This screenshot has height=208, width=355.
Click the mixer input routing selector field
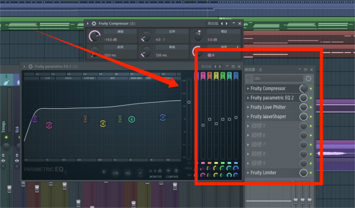[278, 79]
